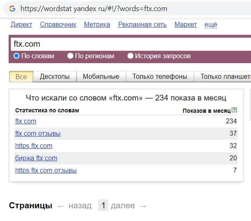251x221 pixels.
Task: Select the История запросов radio button
Action: pyautogui.click(x=130, y=56)
